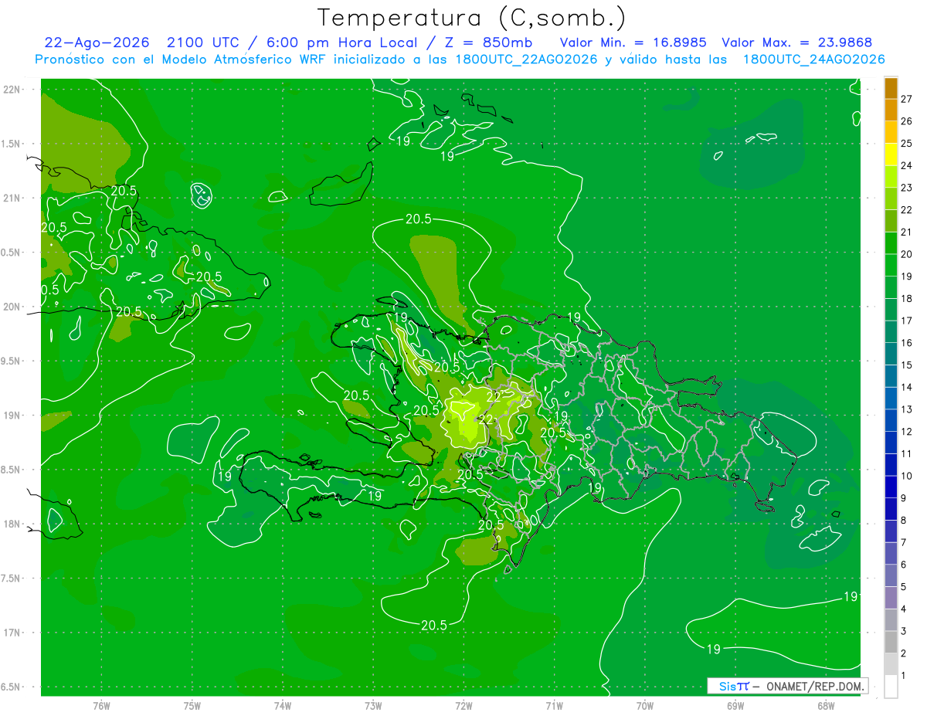This screenshot has width=927, height=716.
Task: Click legend scale value "3"
Action: pos(904,632)
